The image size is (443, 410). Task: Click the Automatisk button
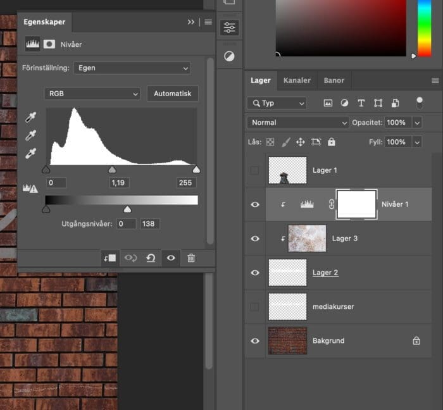point(173,94)
